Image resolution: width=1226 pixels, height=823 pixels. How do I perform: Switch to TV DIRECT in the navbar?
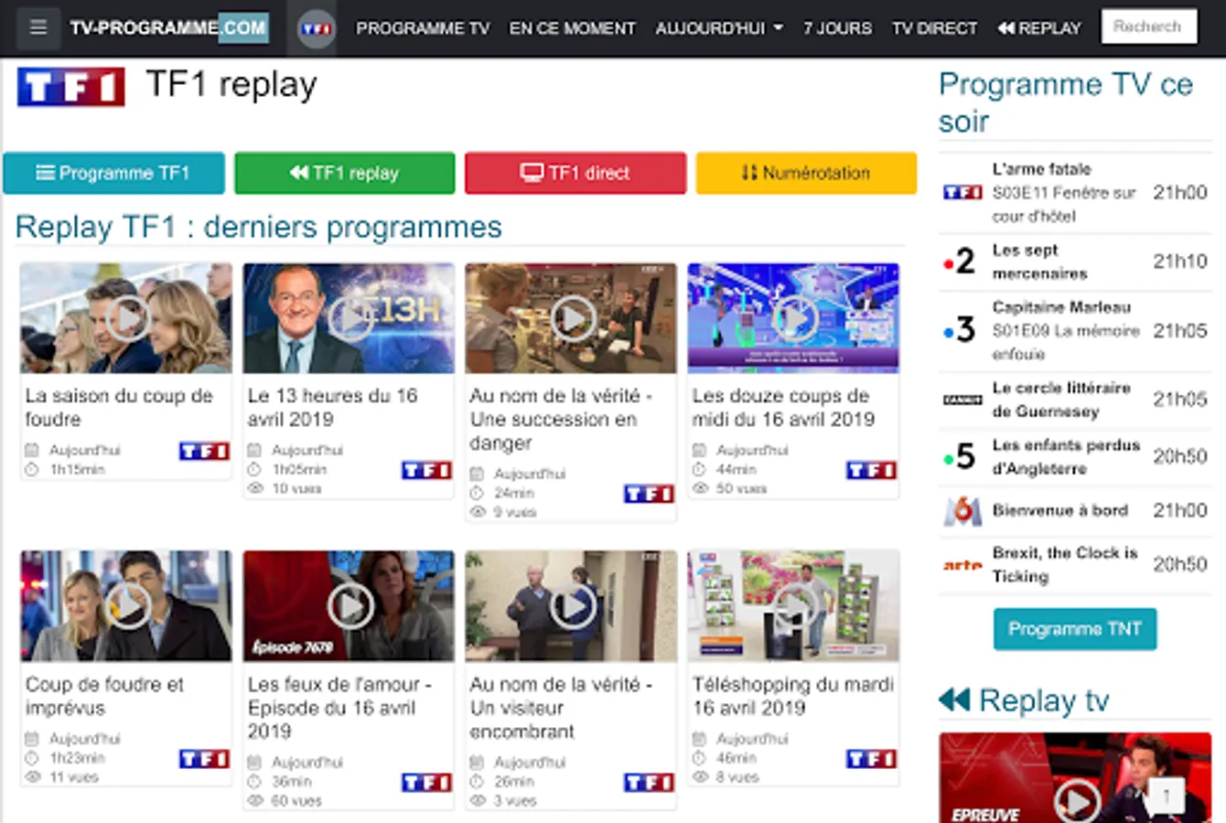[x=935, y=28]
